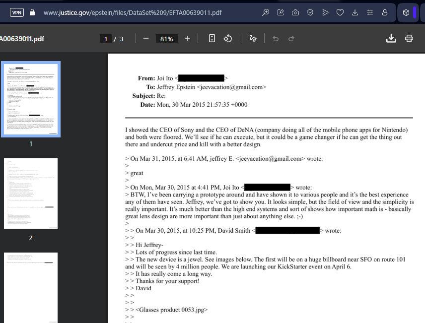This screenshot has height=323, width=425.
Task: Click the "<Glasses product 0053.jpg>" text
Action: pos(172,310)
